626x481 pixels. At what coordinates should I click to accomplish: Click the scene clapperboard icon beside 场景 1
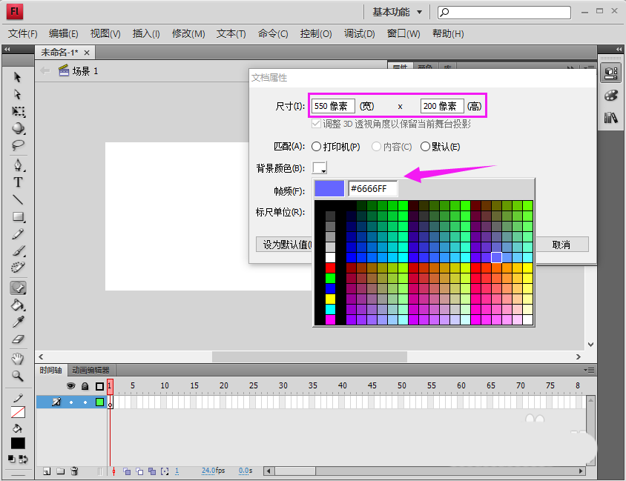[64, 70]
